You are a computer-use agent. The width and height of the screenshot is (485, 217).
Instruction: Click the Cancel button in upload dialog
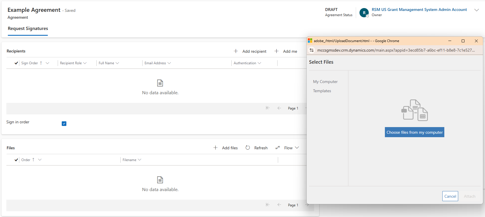coord(450,196)
